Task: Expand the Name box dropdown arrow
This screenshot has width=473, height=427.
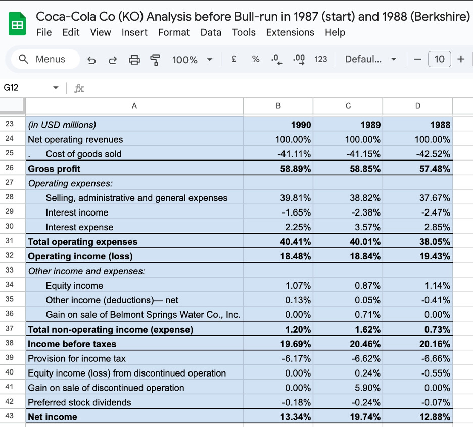Action: [x=56, y=88]
